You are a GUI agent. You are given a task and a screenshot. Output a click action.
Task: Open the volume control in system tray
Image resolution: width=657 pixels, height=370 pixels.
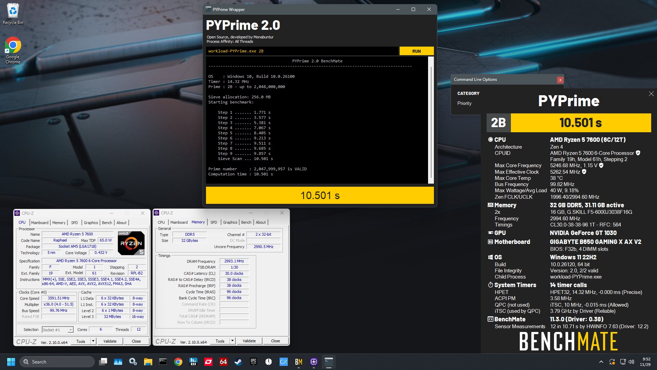[x=632, y=362]
